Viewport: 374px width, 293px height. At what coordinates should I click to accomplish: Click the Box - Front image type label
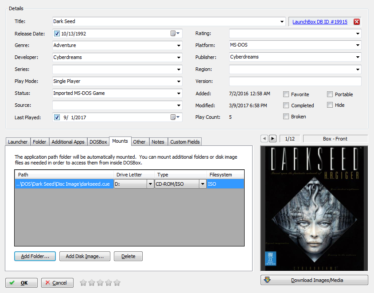point(335,139)
